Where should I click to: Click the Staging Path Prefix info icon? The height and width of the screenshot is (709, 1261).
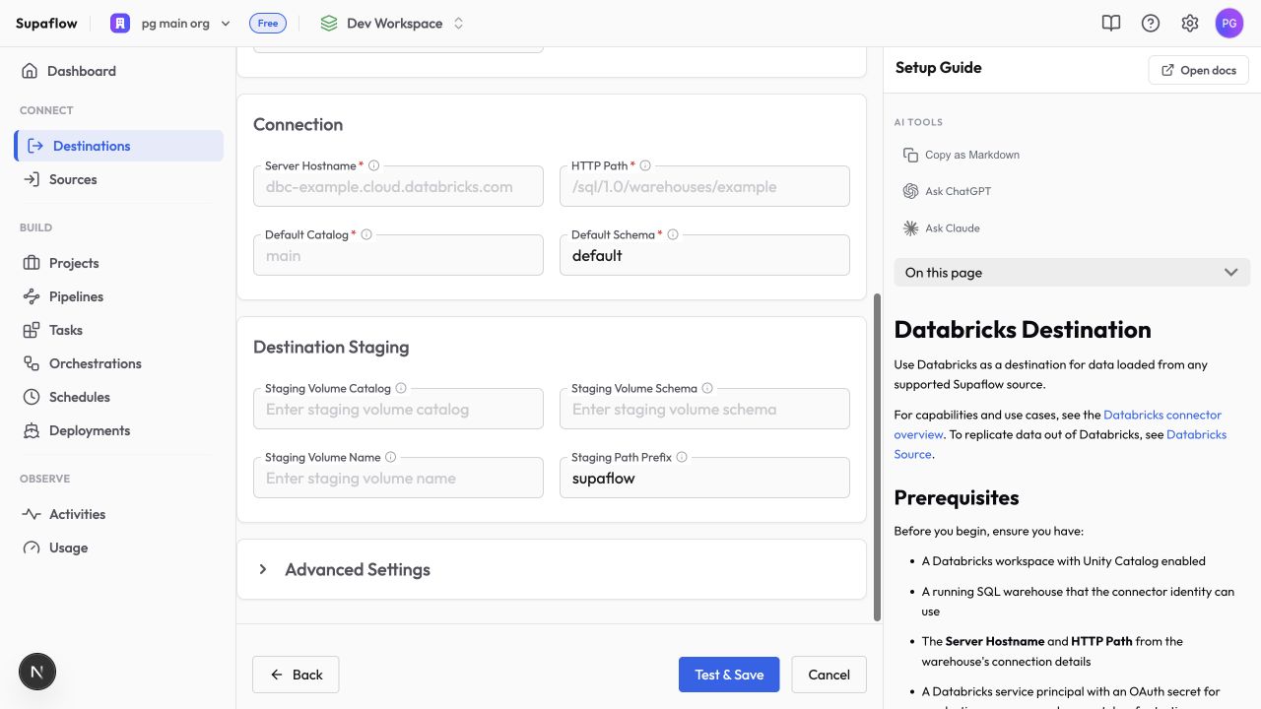(x=682, y=457)
